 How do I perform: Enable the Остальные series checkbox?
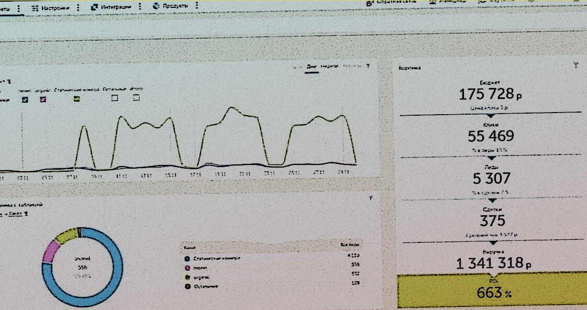point(115,98)
